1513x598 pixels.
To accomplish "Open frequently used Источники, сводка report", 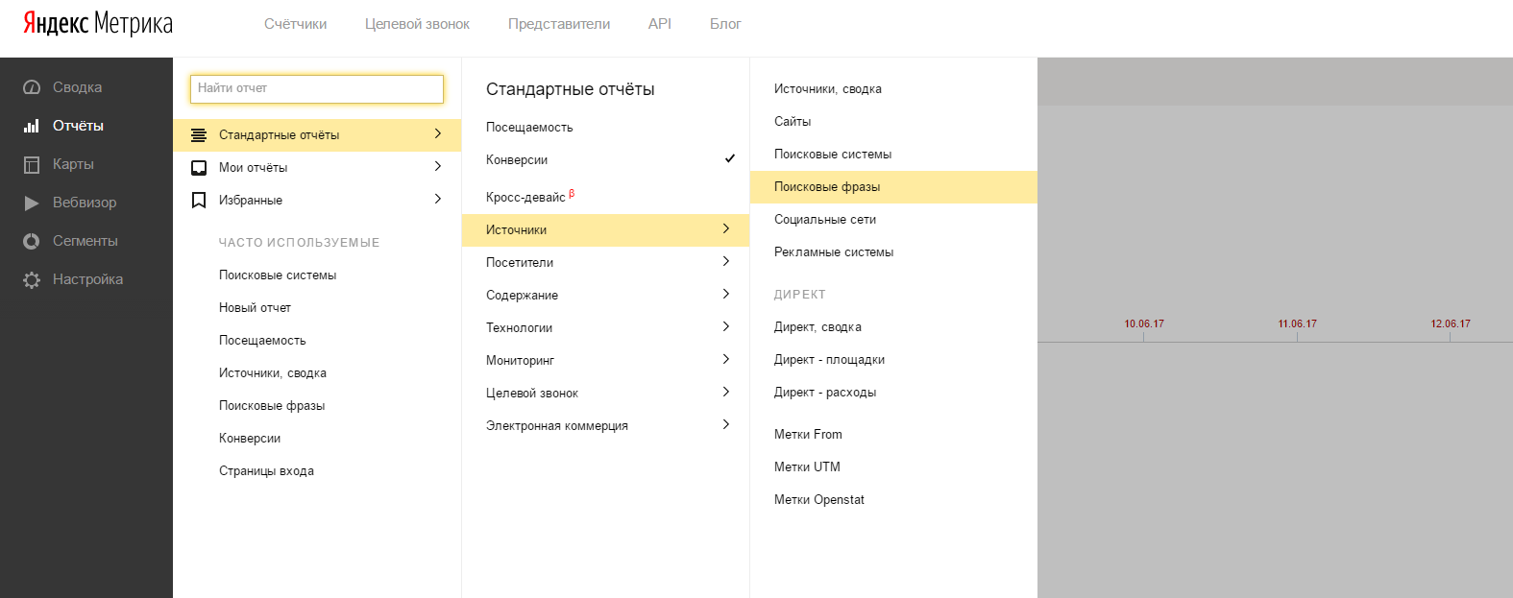I will pyautogui.click(x=273, y=373).
